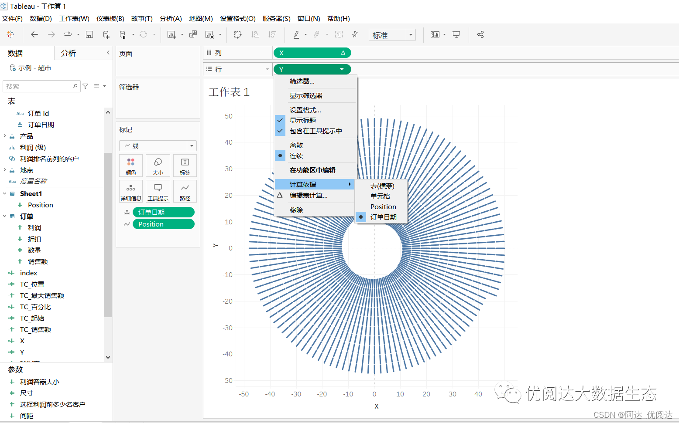Show mark labels T icon
Viewport: 679px width, 423px height.
click(x=339, y=34)
